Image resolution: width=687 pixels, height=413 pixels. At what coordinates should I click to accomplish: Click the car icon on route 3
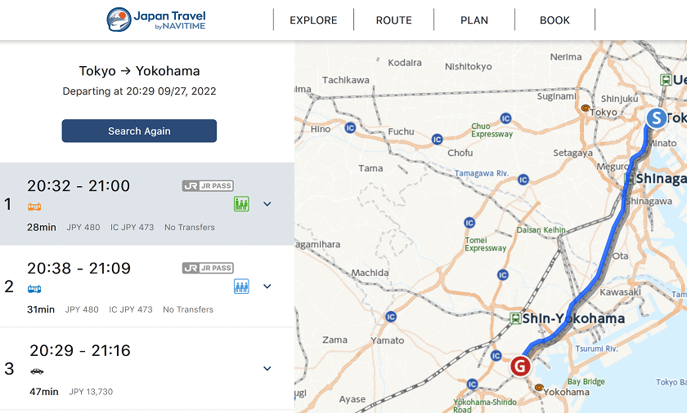coord(37,371)
